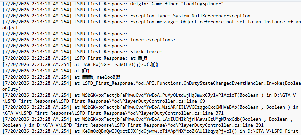Click the "Exception type:" label text
This screenshot has width=301, height=135.
tap(150, 16)
